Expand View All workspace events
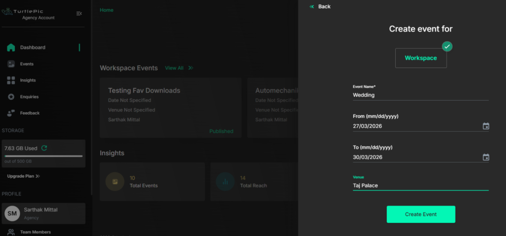The image size is (506, 236). (x=191, y=68)
